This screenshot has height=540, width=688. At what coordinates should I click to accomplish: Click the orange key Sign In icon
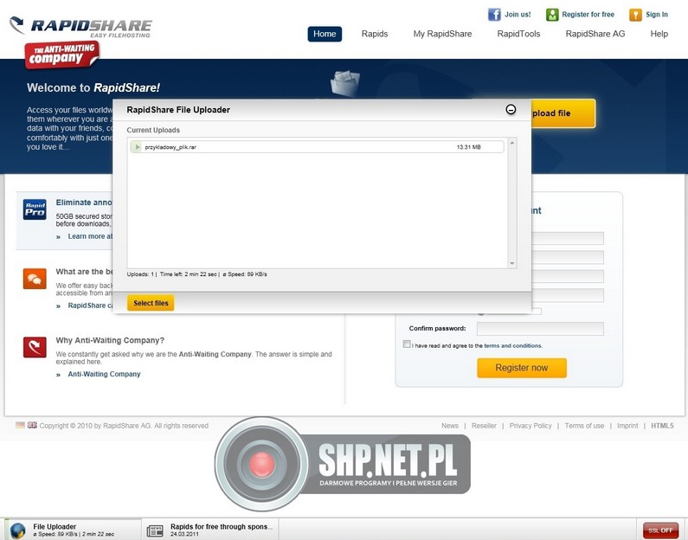(635, 15)
